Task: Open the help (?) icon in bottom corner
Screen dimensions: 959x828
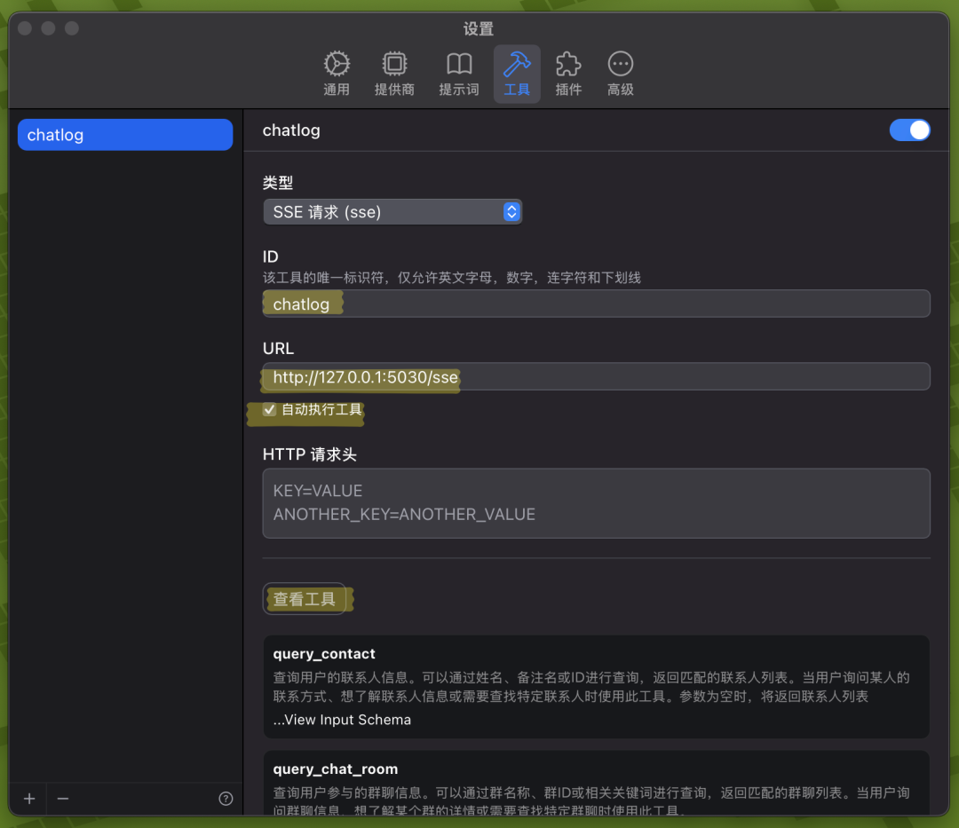Action: (x=226, y=799)
